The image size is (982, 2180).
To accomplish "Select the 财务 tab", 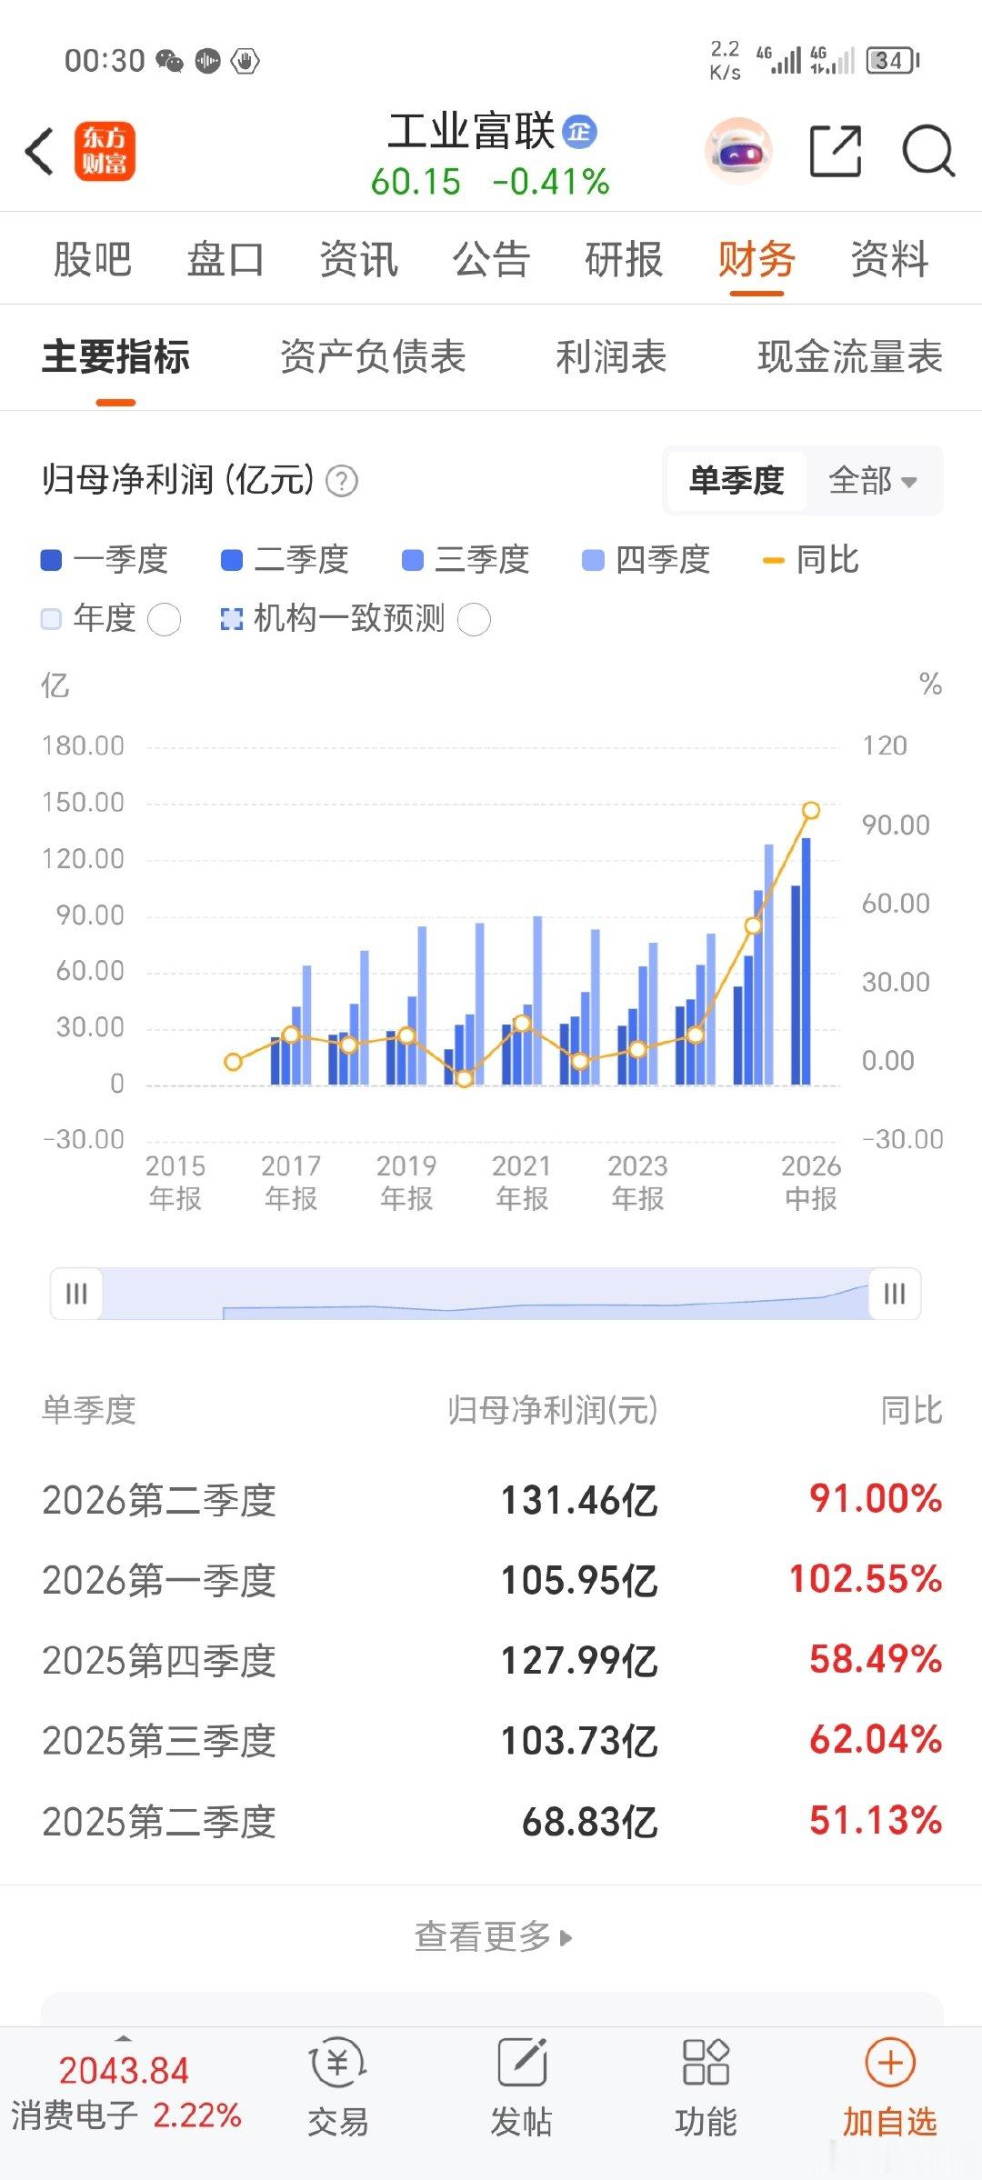I will click(757, 259).
